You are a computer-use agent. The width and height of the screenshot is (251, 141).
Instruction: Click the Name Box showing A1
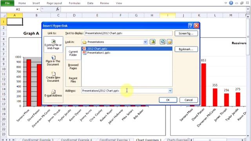coord(18,9)
